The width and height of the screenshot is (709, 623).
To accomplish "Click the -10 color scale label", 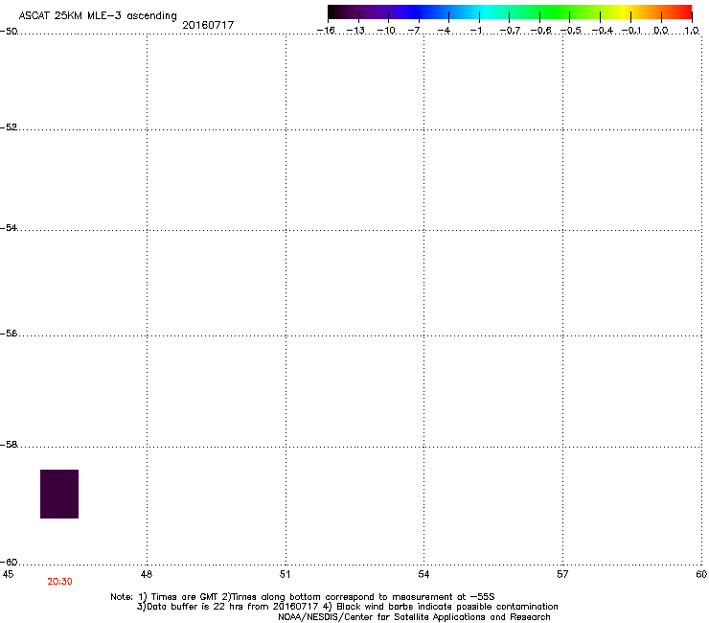I will point(386,31).
